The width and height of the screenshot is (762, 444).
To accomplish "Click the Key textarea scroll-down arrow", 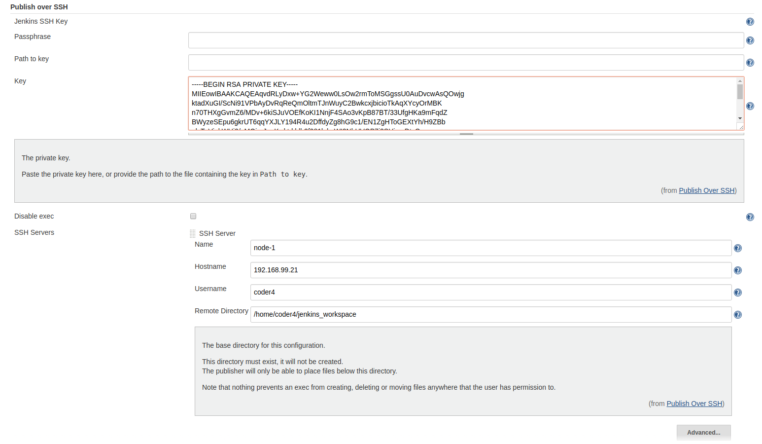I will coord(740,118).
